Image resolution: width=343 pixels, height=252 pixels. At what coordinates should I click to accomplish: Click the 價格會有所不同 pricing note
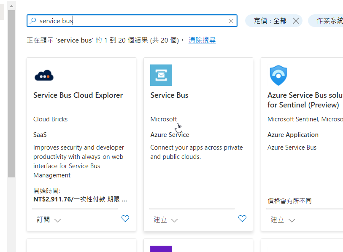[x=289, y=201]
